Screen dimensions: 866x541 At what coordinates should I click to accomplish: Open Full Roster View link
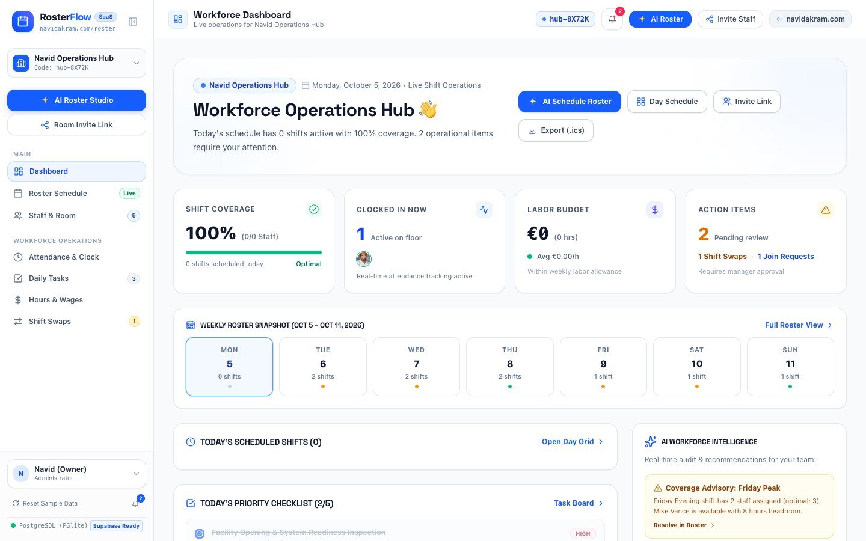[799, 325]
